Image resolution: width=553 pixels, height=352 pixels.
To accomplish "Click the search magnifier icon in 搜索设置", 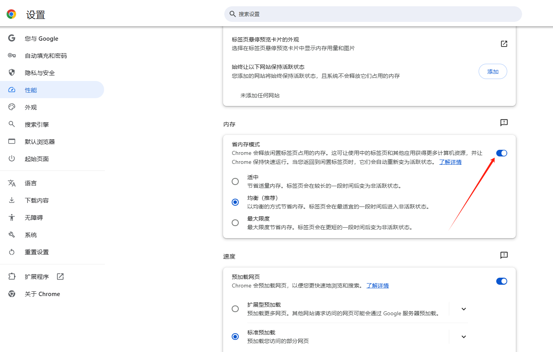I will (x=232, y=14).
